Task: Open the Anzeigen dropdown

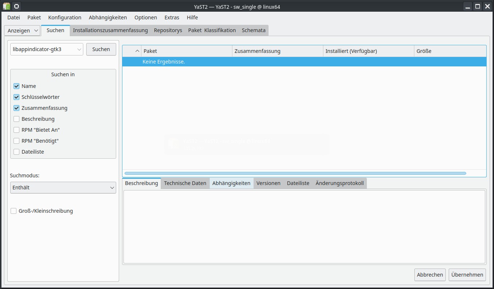Action: point(22,31)
